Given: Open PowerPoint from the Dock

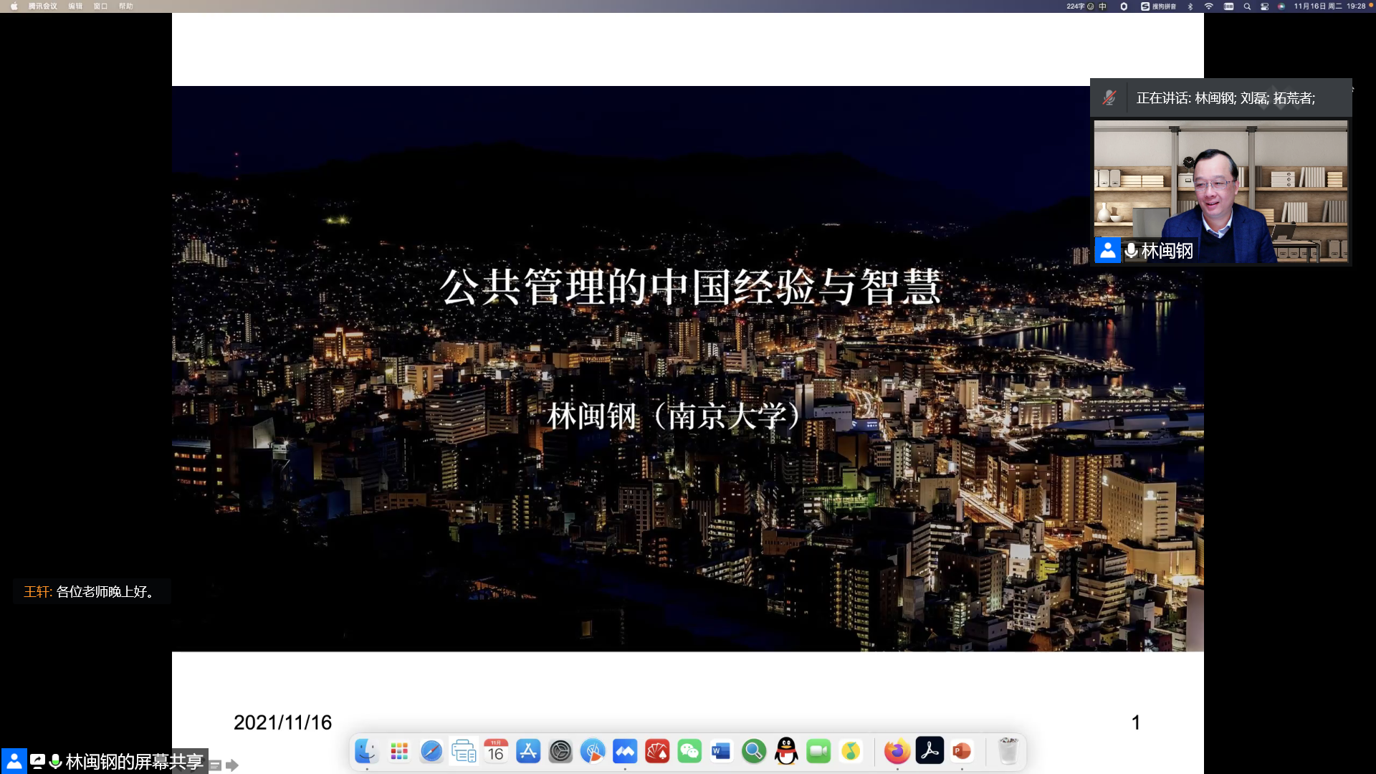Looking at the screenshot, I should coord(962,751).
